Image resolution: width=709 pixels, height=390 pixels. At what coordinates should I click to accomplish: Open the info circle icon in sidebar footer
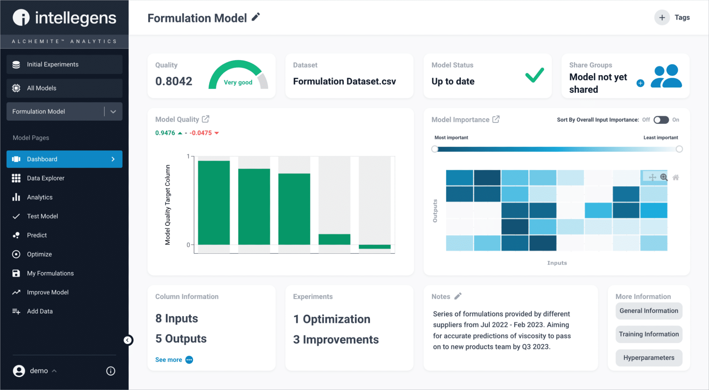point(111,371)
